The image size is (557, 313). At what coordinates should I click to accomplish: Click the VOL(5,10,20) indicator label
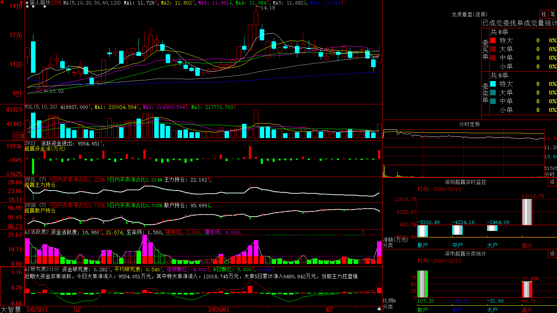click(41, 107)
